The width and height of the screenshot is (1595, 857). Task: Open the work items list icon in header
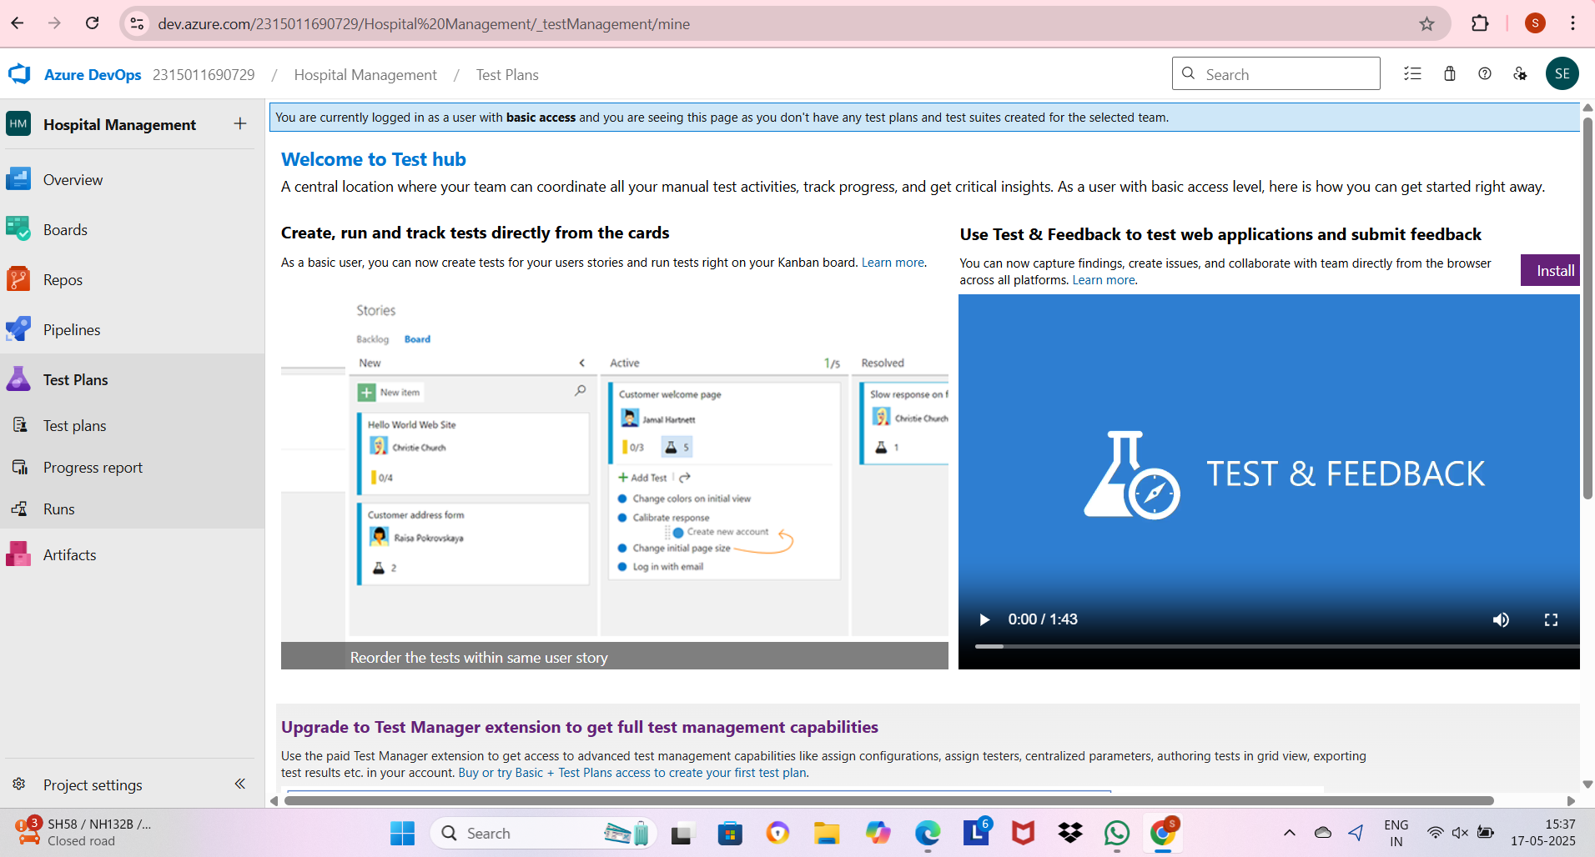[x=1412, y=74]
